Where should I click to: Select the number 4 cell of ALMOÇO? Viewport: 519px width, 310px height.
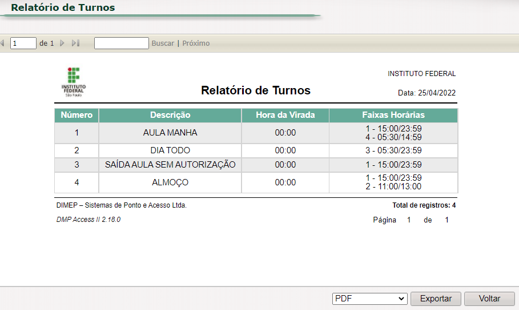(x=77, y=182)
